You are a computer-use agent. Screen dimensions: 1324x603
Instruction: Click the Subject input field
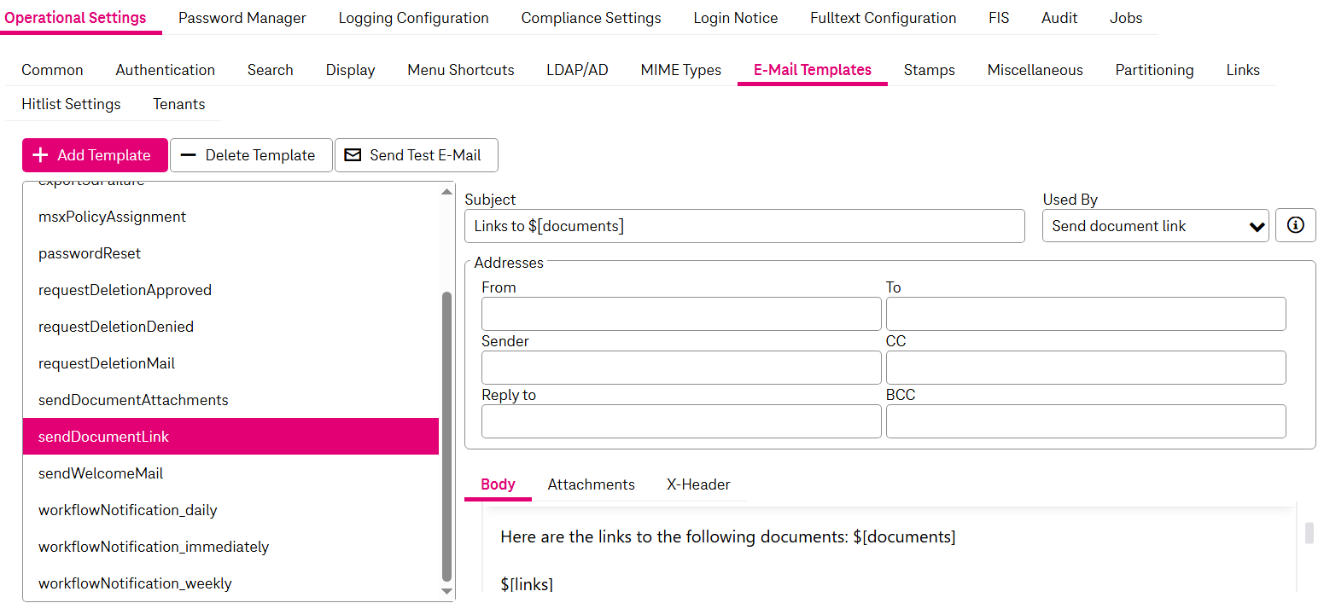pyautogui.click(x=744, y=226)
